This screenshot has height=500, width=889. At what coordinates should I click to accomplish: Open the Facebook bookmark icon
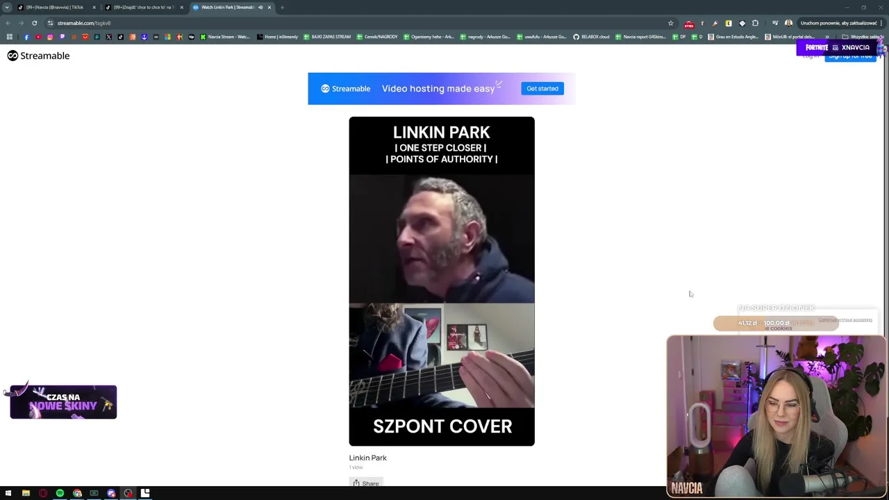point(26,37)
